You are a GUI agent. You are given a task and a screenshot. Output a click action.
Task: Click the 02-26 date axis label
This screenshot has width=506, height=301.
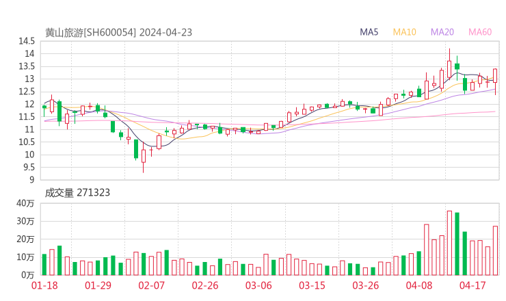coord(205,285)
